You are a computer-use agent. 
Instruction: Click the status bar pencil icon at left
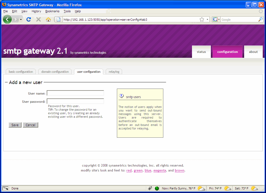tap(5, 188)
